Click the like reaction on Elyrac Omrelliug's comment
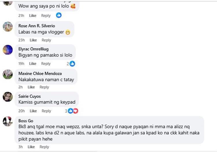This screenshot has height=152, width=217. tap(72, 64)
